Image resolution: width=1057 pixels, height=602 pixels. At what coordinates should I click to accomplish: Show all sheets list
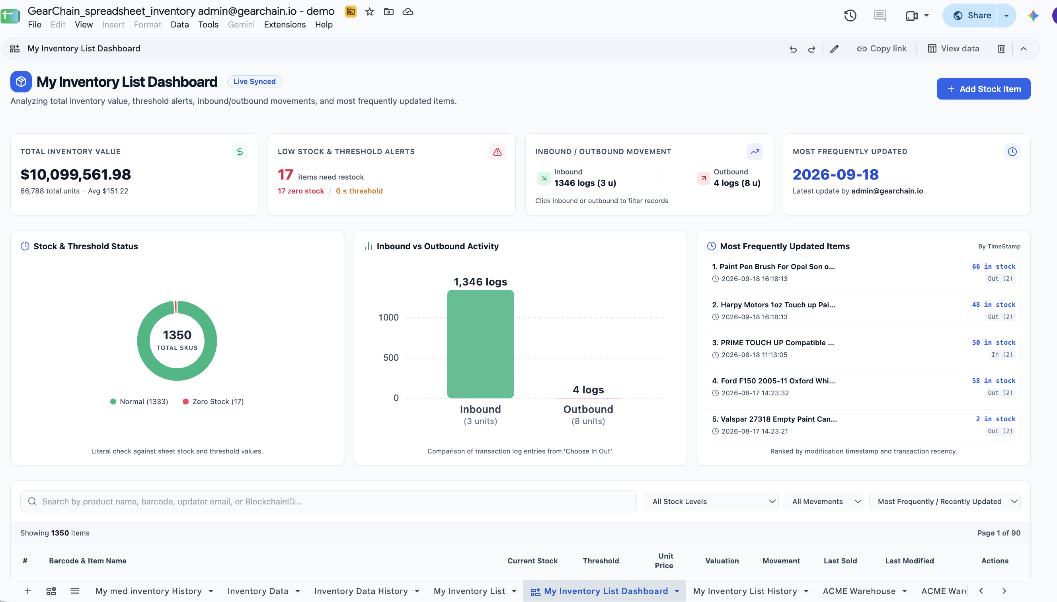coord(75,591)
